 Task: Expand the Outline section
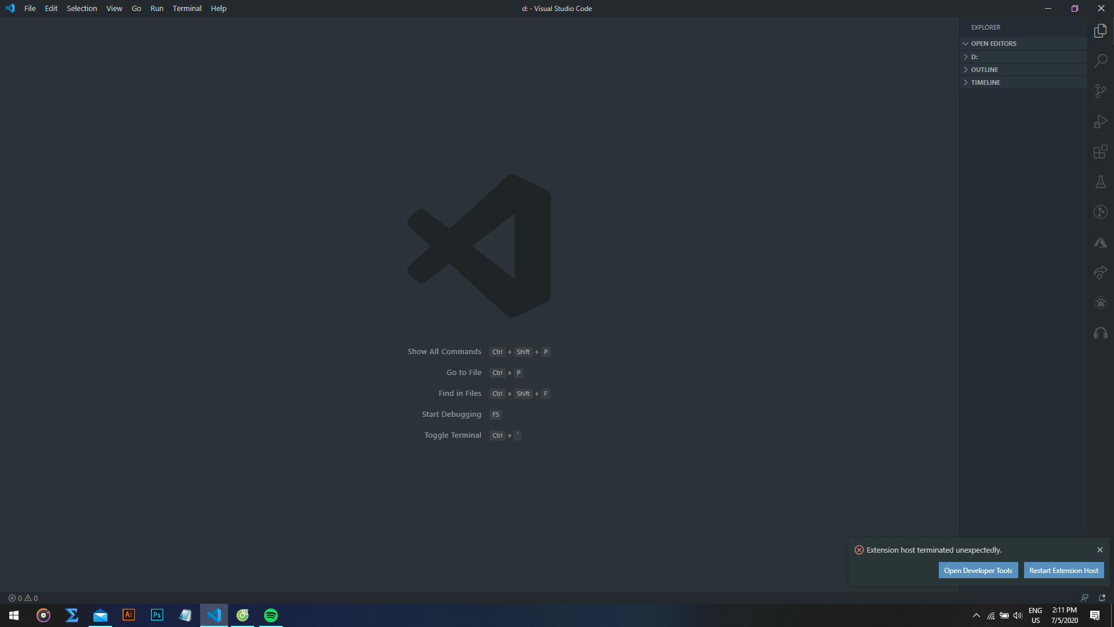tap(984, 69)
